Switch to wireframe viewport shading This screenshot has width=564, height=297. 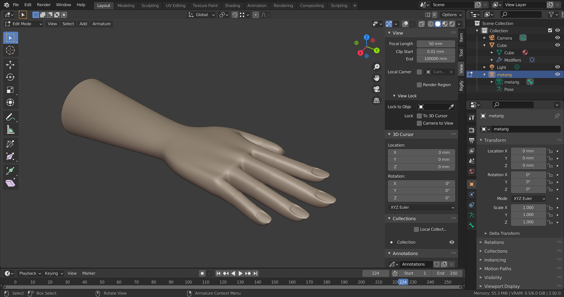[431, 24]
